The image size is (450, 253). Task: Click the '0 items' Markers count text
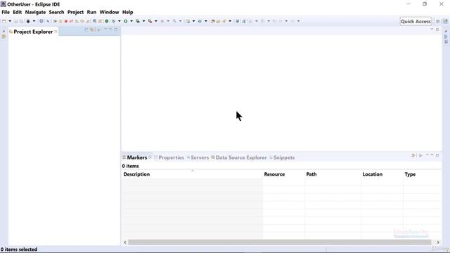tap(130, 166)
